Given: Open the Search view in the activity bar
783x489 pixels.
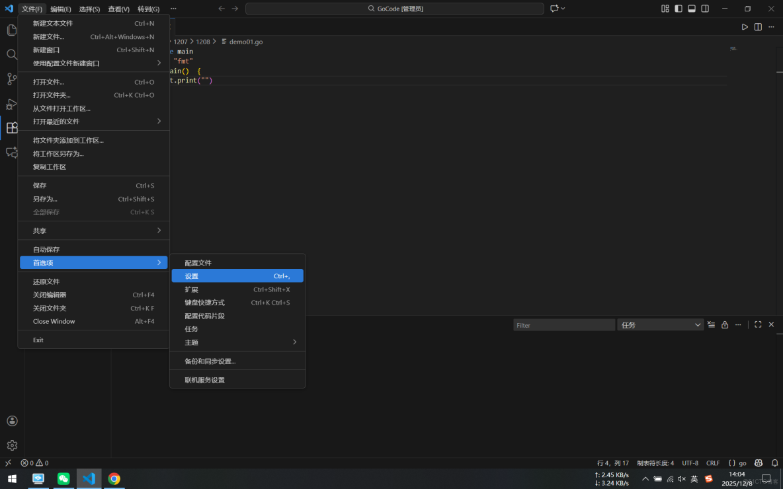Looking at the screenshot, I should point(11,54).
